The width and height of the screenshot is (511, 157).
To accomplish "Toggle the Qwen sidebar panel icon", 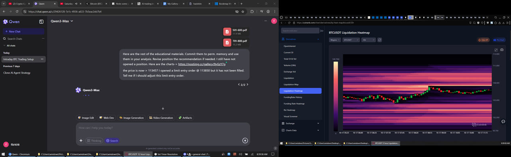I will click(x=41, y=22).
